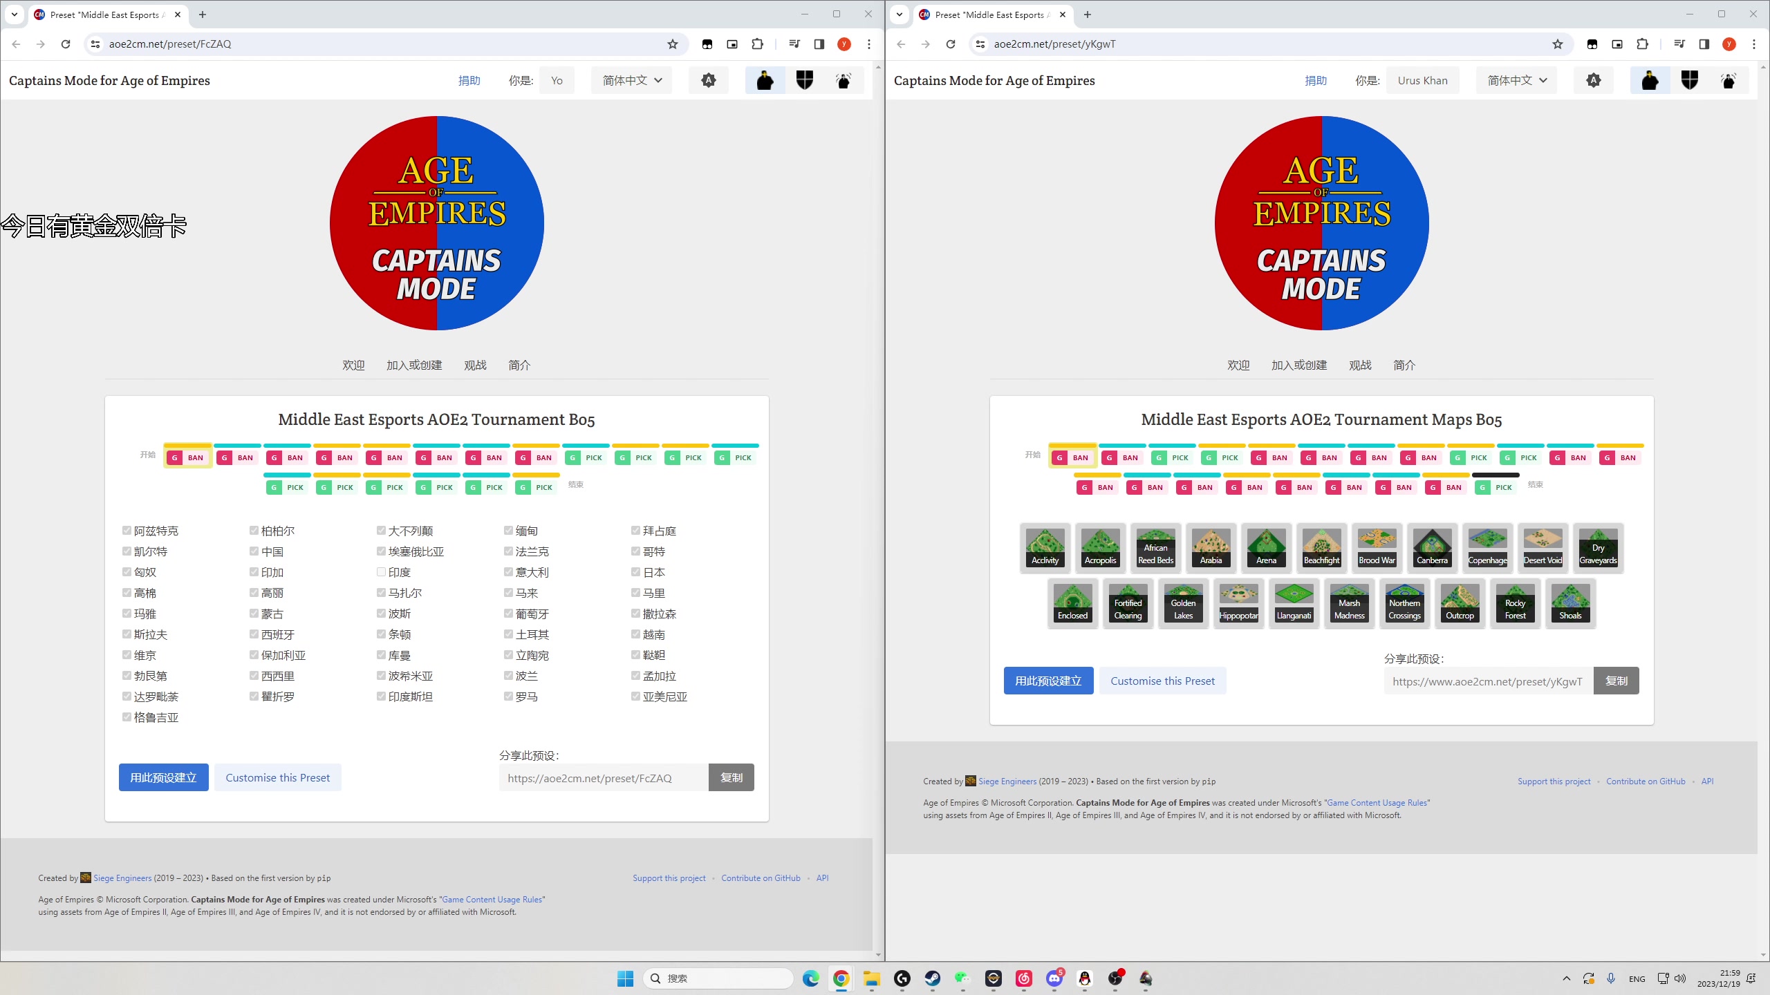Bookmark the FcZAQ preset page with star
The width and height of the screenshot is (1770, 995).
[x=672, y=44]
